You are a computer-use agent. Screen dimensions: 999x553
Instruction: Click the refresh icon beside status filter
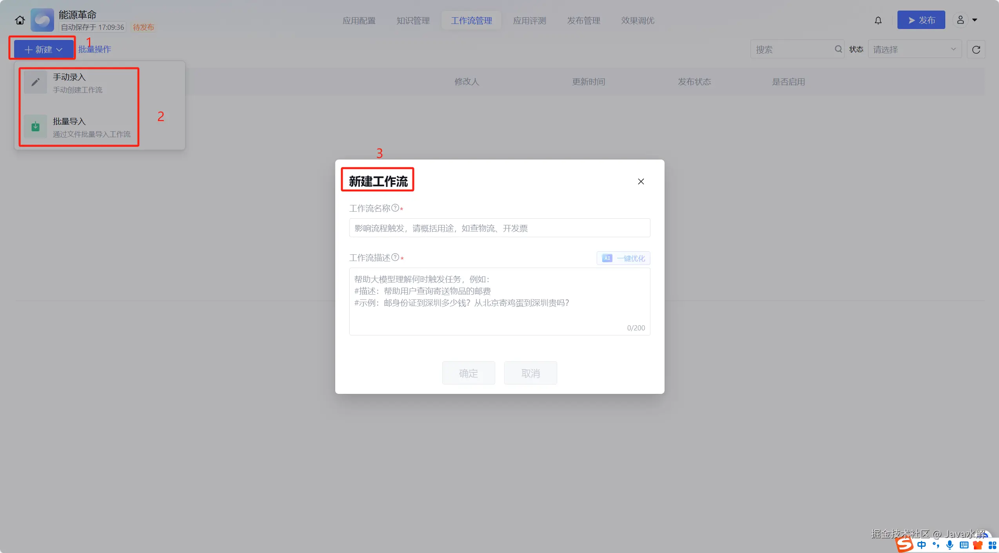(x=976, y=49)
